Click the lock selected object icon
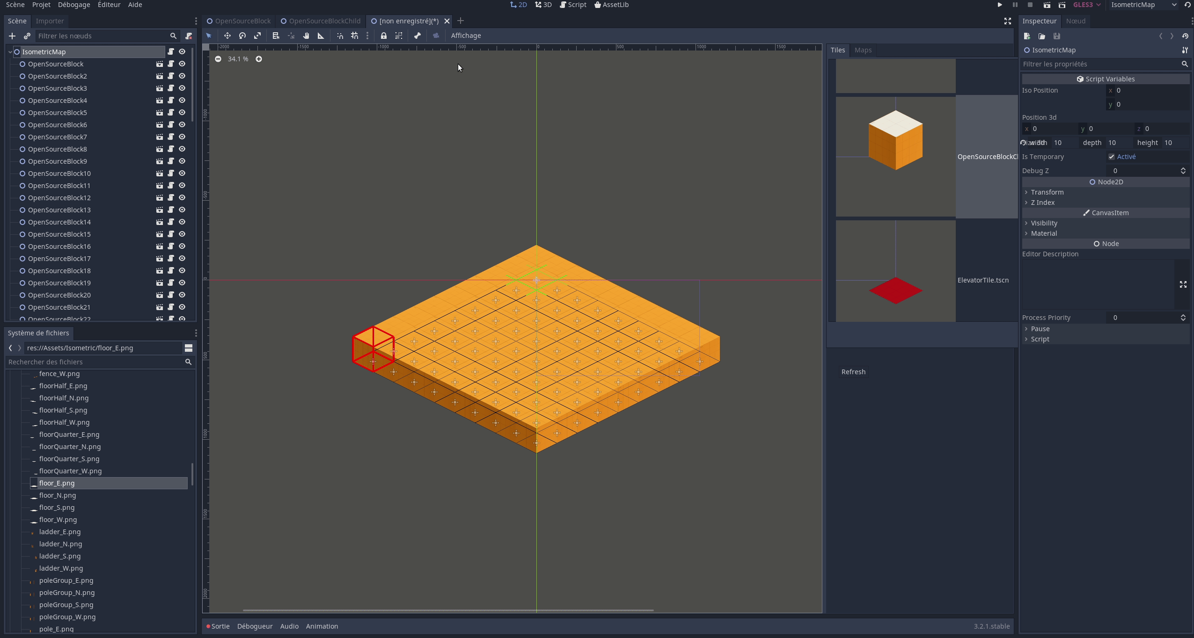The height and width of the screenshot is (638, 1194). coord(384,36)
